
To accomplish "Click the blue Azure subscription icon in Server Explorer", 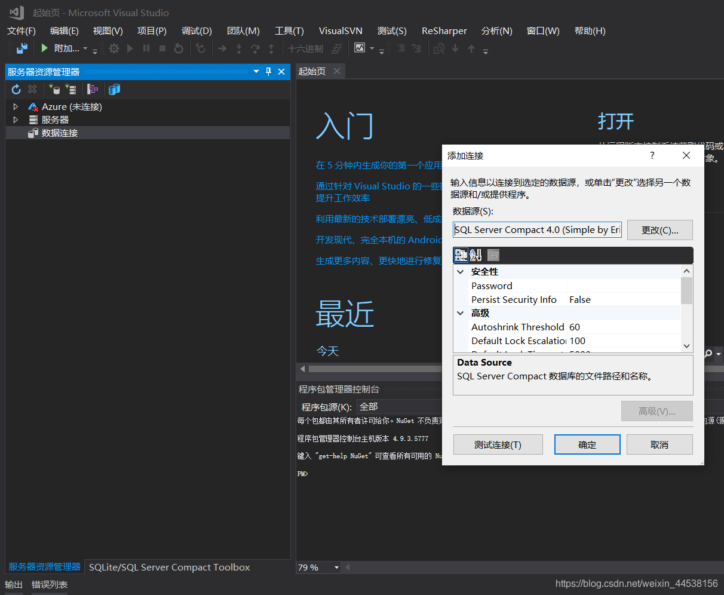I will pos(114,89).
